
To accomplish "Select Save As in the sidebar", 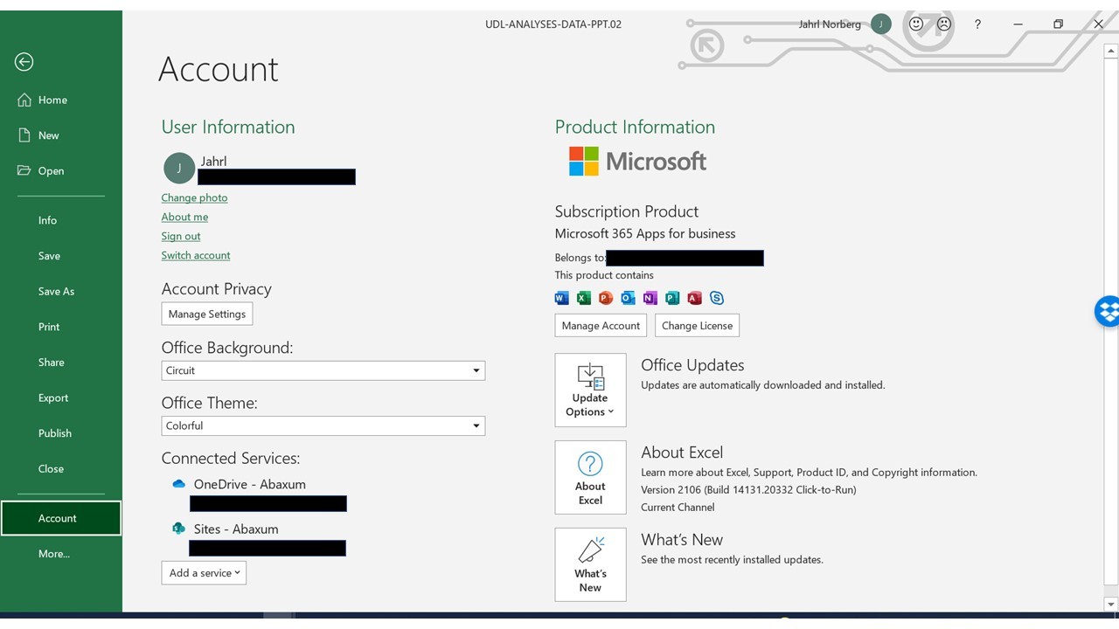I will point(56,291).
